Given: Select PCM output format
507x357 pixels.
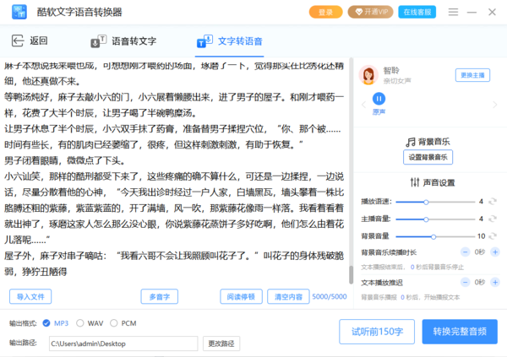Looking at the screenshot, I should pos(114,323).
